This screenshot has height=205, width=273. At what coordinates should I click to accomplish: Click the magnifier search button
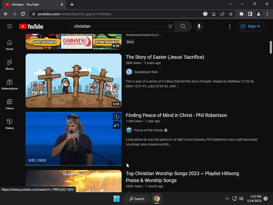coord(183,26)
